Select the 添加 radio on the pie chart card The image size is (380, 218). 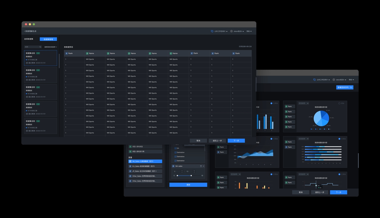point(339,103)
